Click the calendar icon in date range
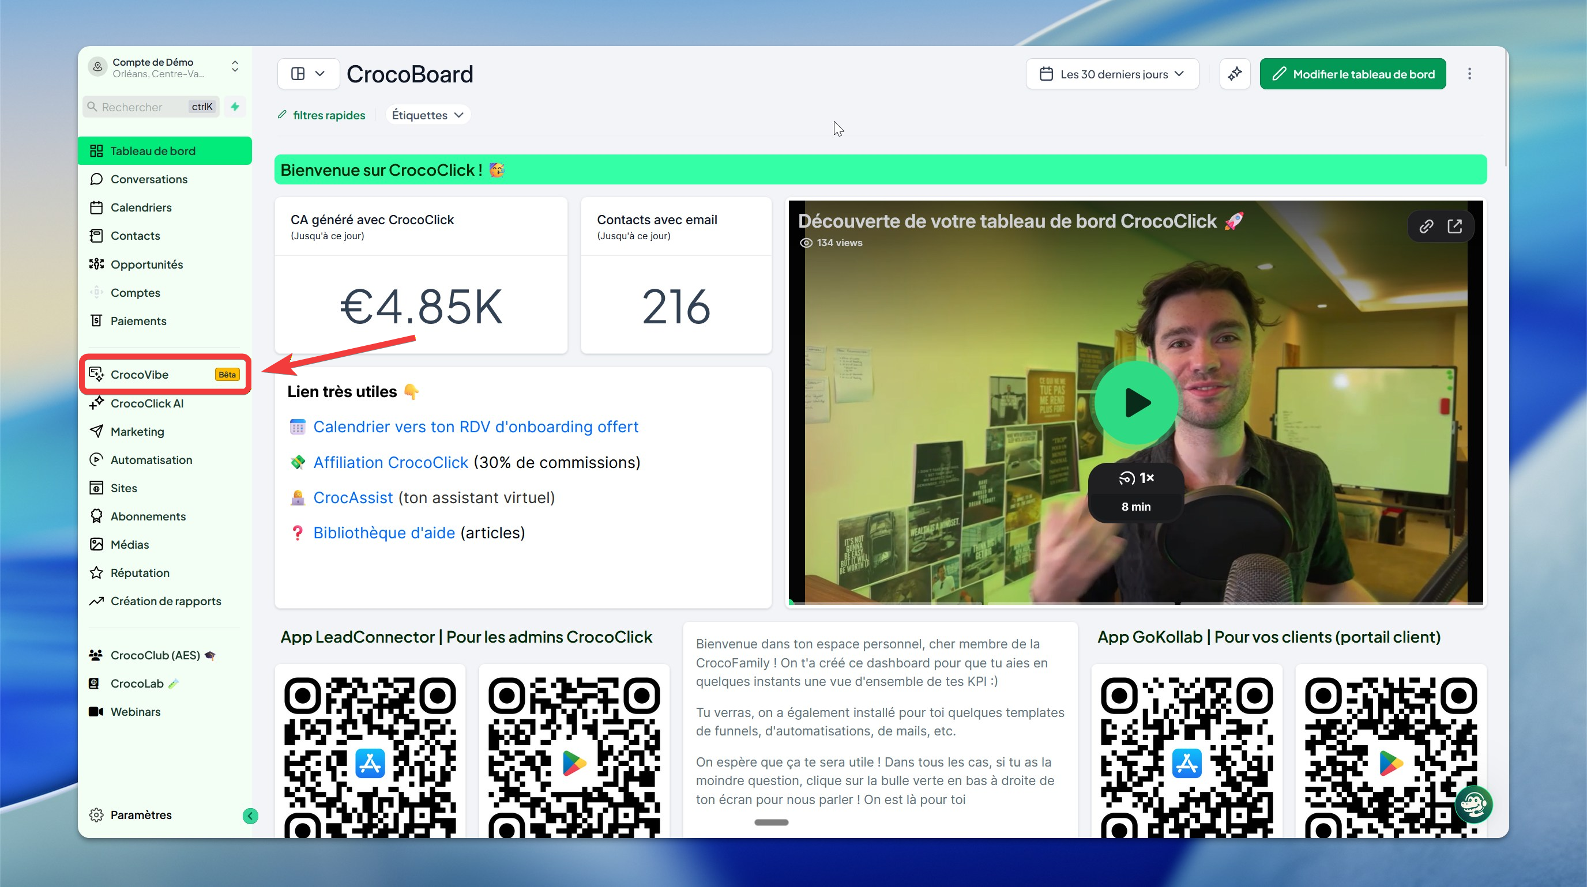The image size is (1587, 887). point(1046,74)
